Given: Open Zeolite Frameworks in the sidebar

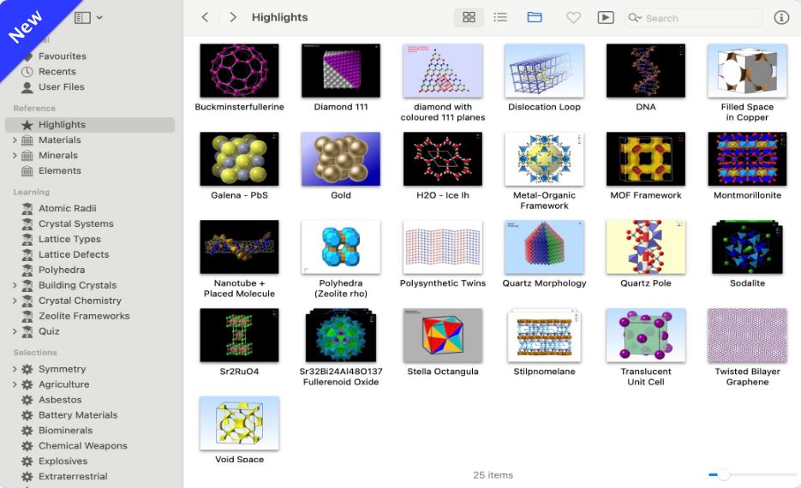Looking at the screenshot, I should pos(84,316).
